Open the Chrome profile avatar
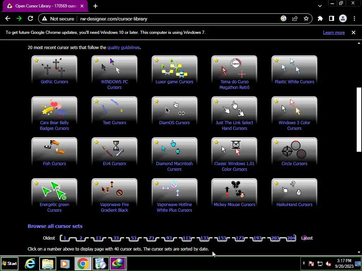 [343, 19]
